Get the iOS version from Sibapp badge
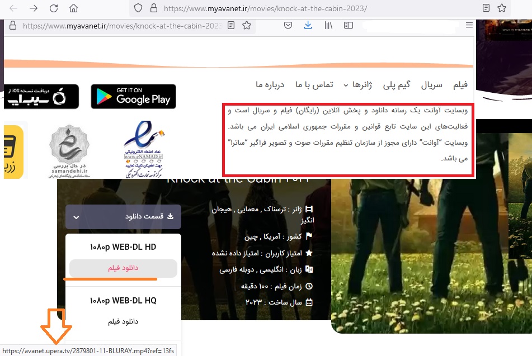 point(41,97)
